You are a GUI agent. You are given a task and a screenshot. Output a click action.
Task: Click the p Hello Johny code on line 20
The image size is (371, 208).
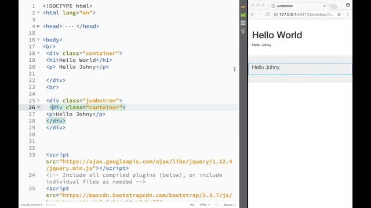pyautogui.click(x=77, y=67)
